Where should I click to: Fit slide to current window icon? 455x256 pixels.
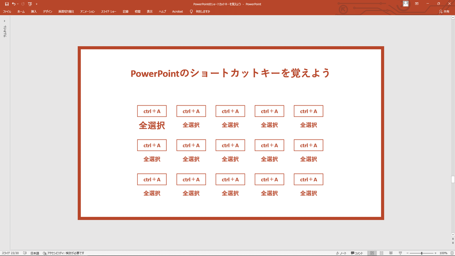point(451,253)
